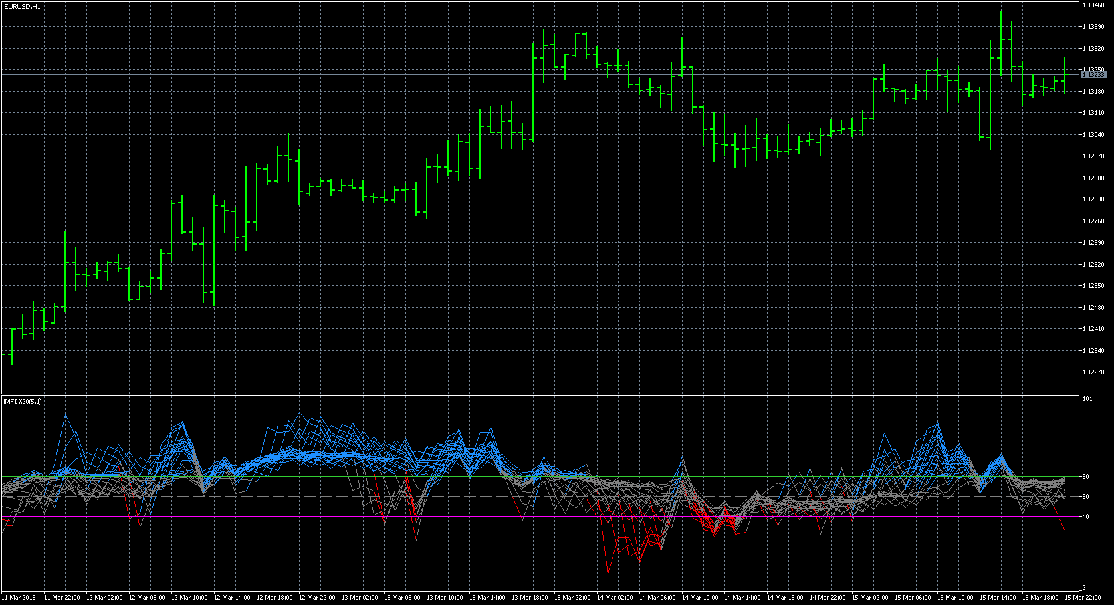Click the 101 indicator scale maximum
Viewport: 1114px width, 605px height.
point(1087,399)
